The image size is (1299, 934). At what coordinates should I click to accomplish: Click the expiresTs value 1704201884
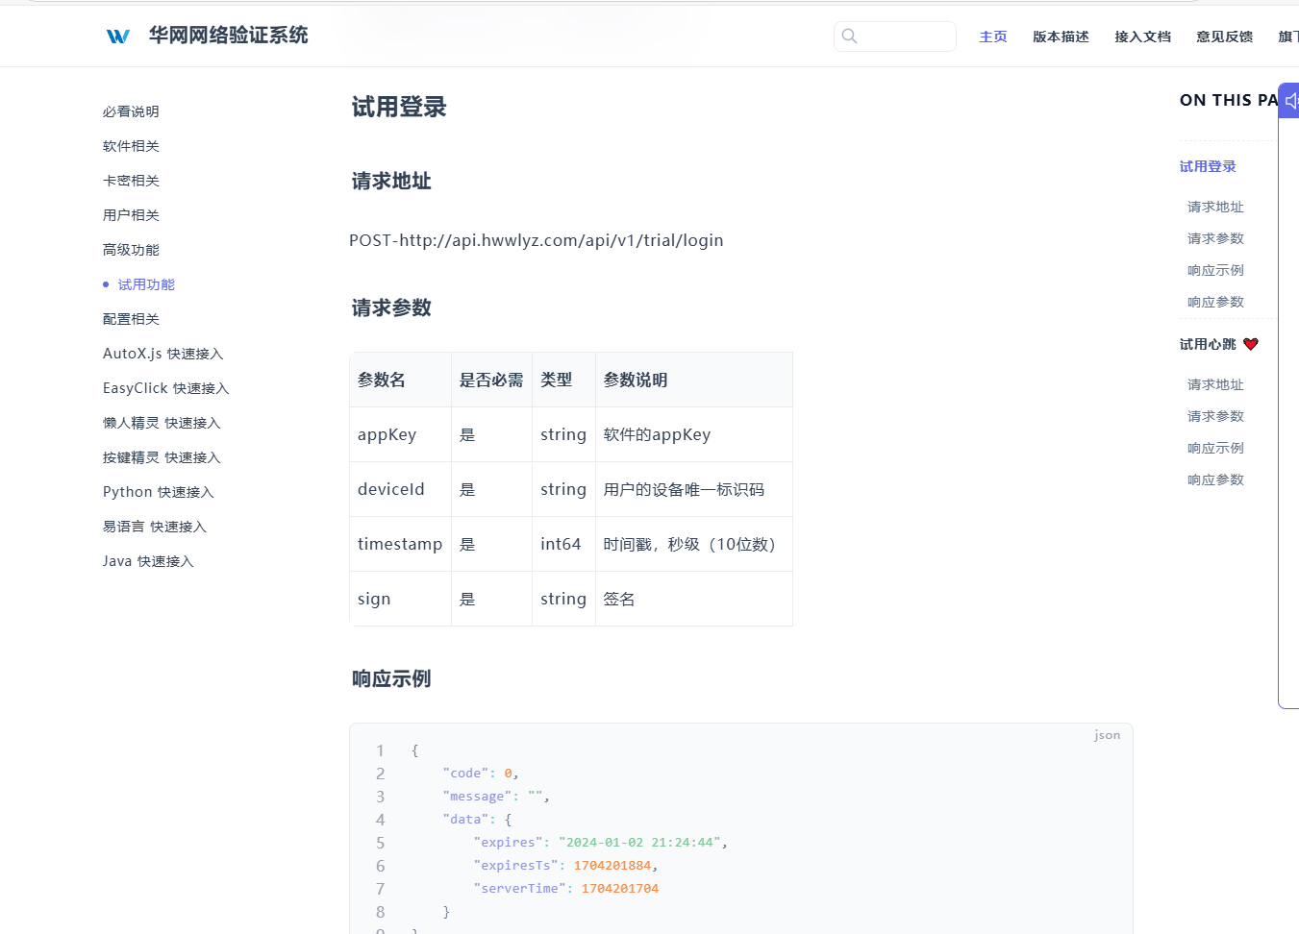point(612,866)
